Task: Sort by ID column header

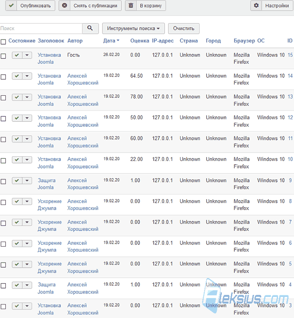Action: click(x=290, y=41)
